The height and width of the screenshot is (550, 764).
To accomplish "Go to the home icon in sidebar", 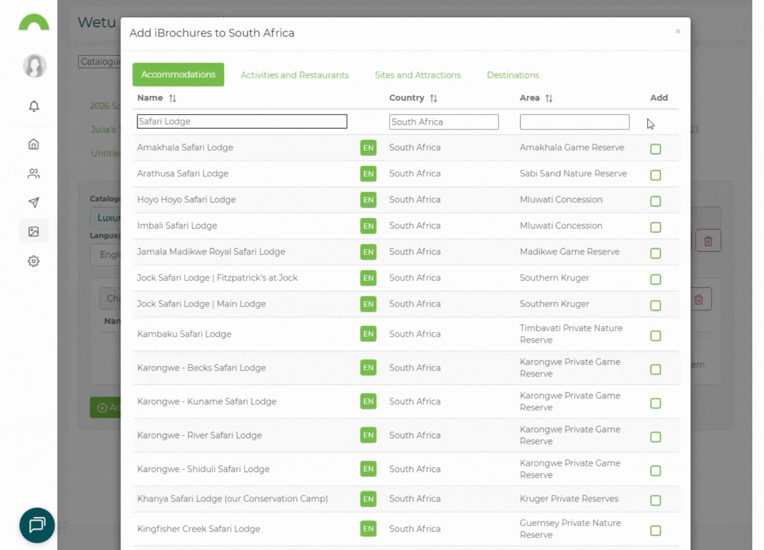I will click(x=34, y=144).
